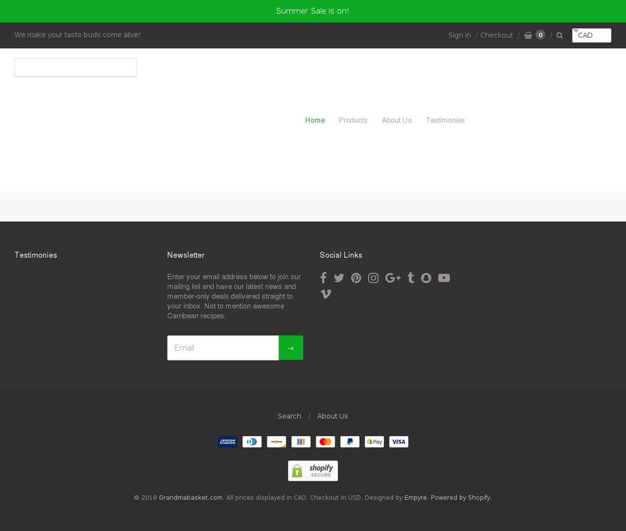Click the newsletter Email input field

223,348
